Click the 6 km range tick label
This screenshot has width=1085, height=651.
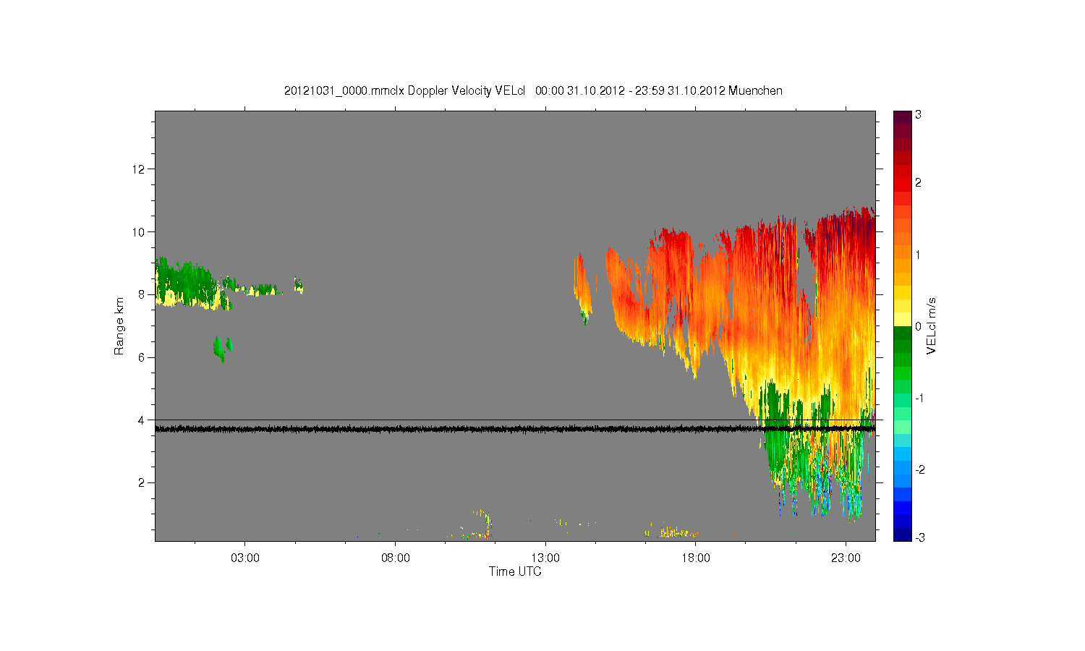click(x=142, y=357)
